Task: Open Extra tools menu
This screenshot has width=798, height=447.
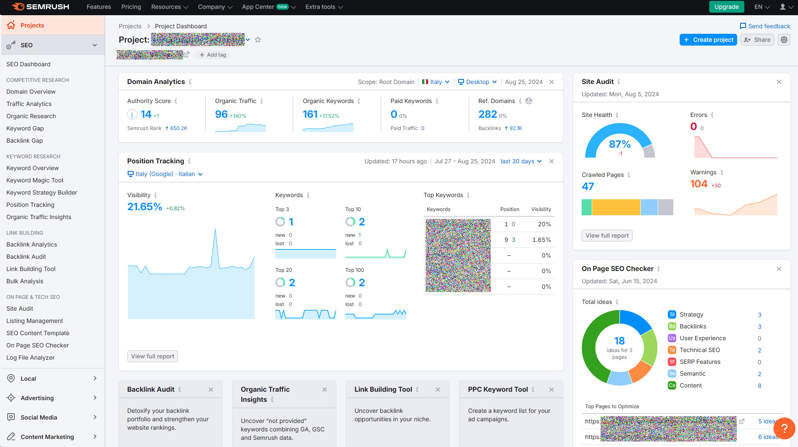Action: pos(324,7)
